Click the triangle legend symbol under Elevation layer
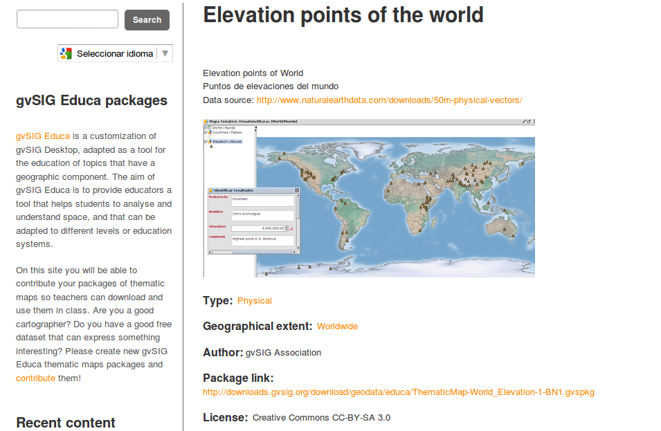This screenshot has width=661, height=431. (x=211, y=146)
